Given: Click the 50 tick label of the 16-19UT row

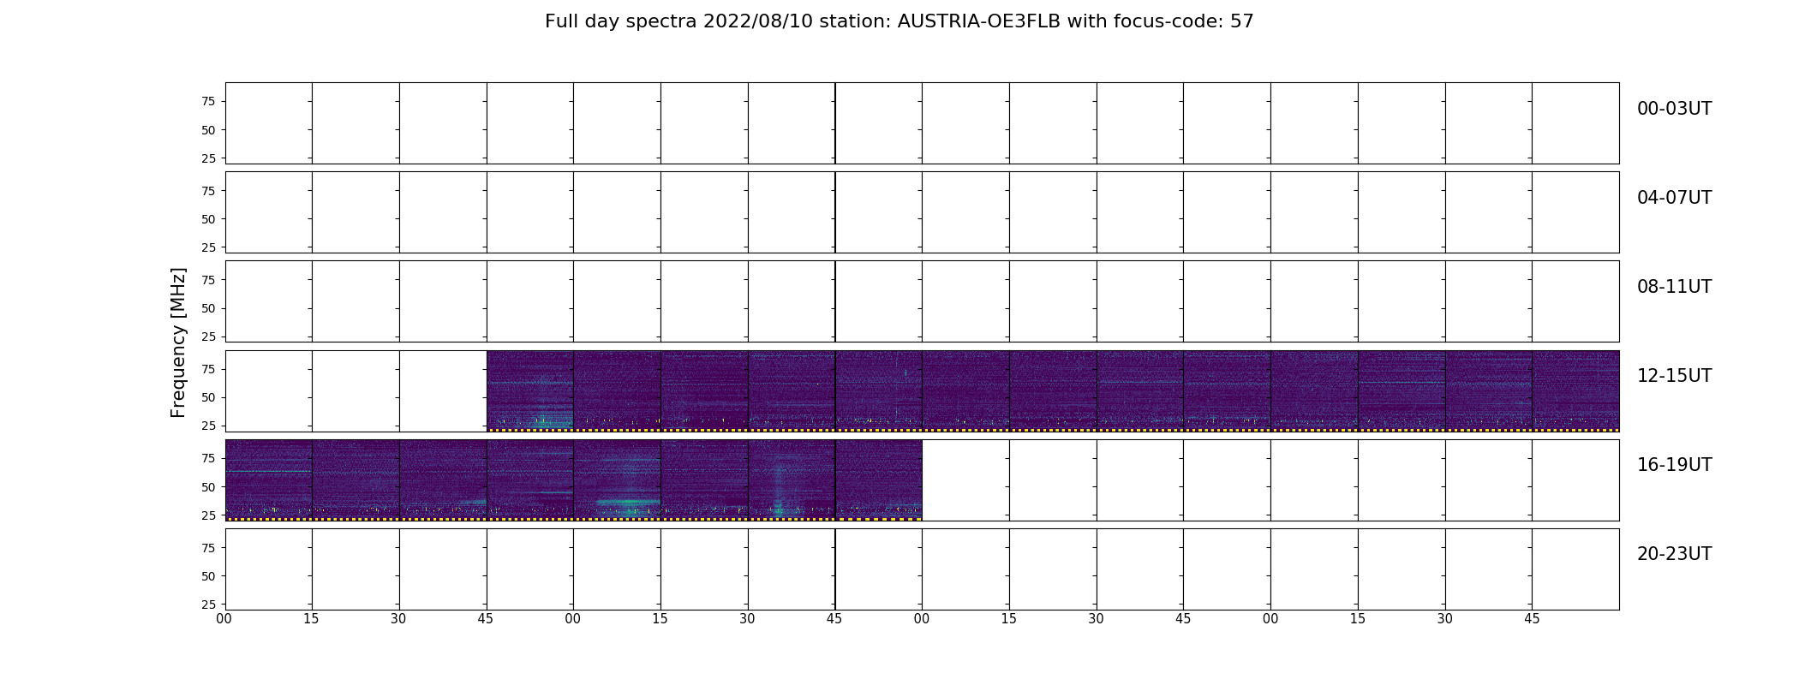Looking at the screenshot, I should pyautogui.click(x=208, y=487).
